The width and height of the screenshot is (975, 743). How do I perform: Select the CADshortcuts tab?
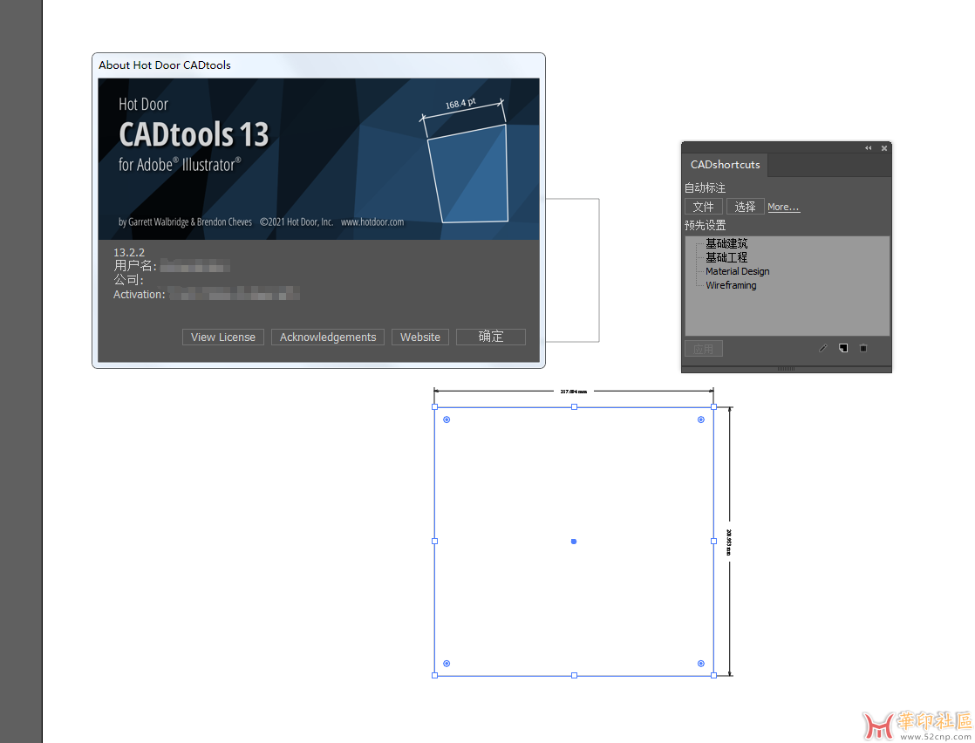[x=725, y=165]
